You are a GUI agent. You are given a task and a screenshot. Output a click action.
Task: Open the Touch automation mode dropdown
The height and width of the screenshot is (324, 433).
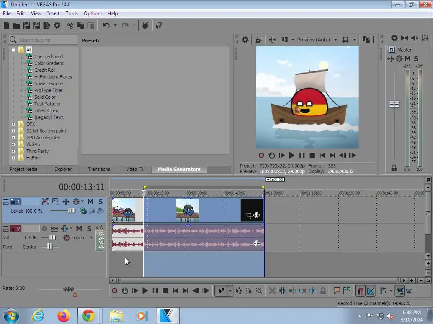click(91, 238)
